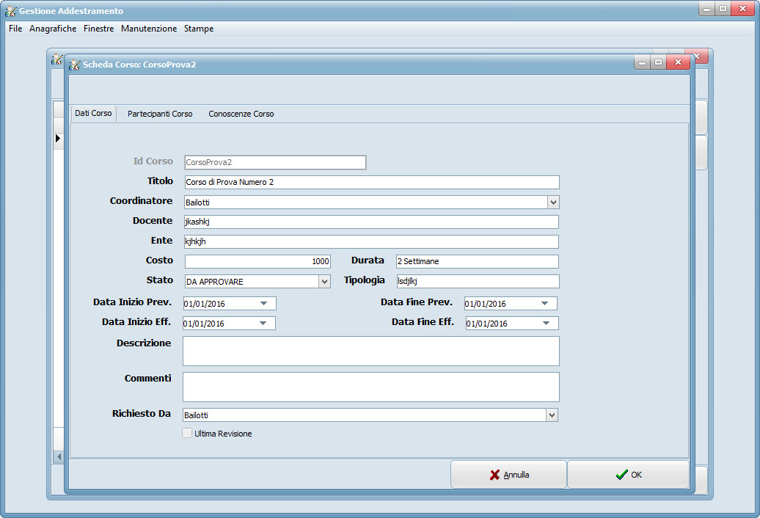This screenshot has width=760, height=518.
Task: Open the Anagrafiche menu
Action: point(53,29)
